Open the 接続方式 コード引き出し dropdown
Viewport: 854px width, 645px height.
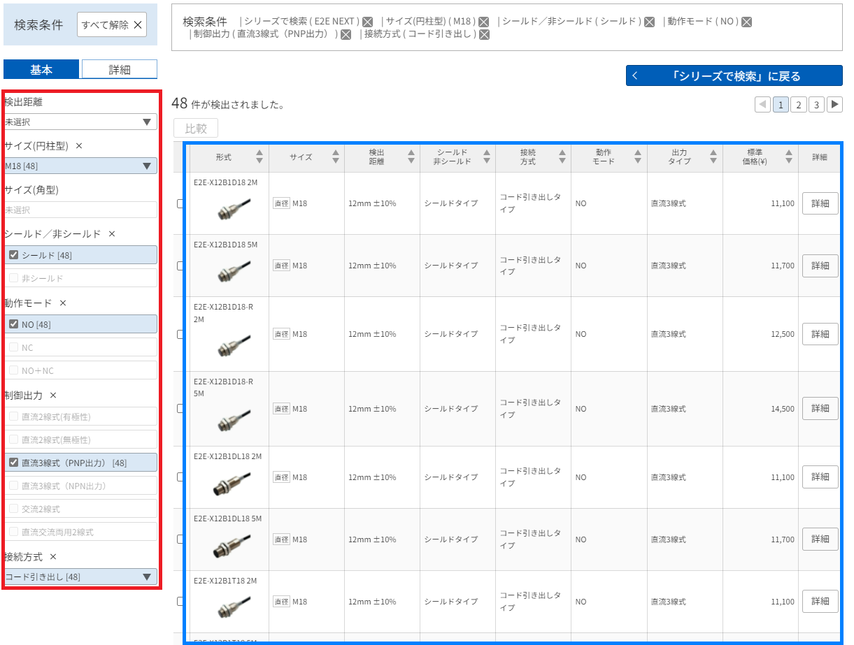pyautogui.click(x=80, y=577)
